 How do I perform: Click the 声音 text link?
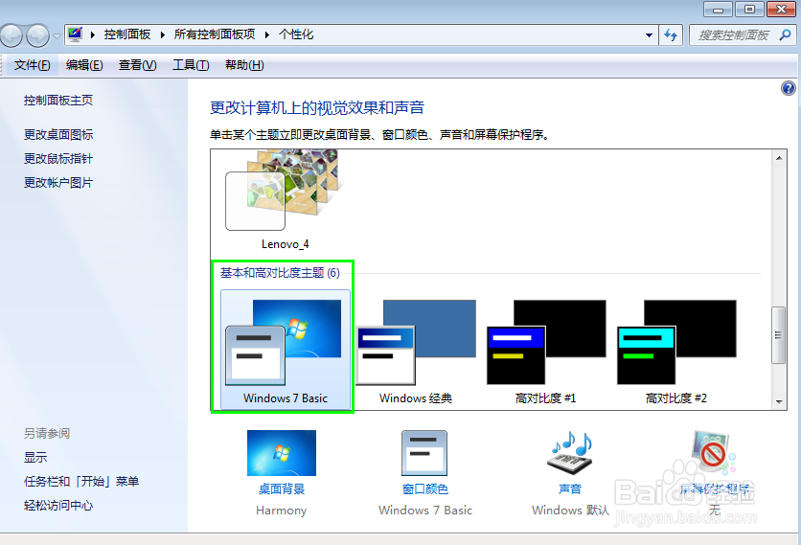point(570,488)
